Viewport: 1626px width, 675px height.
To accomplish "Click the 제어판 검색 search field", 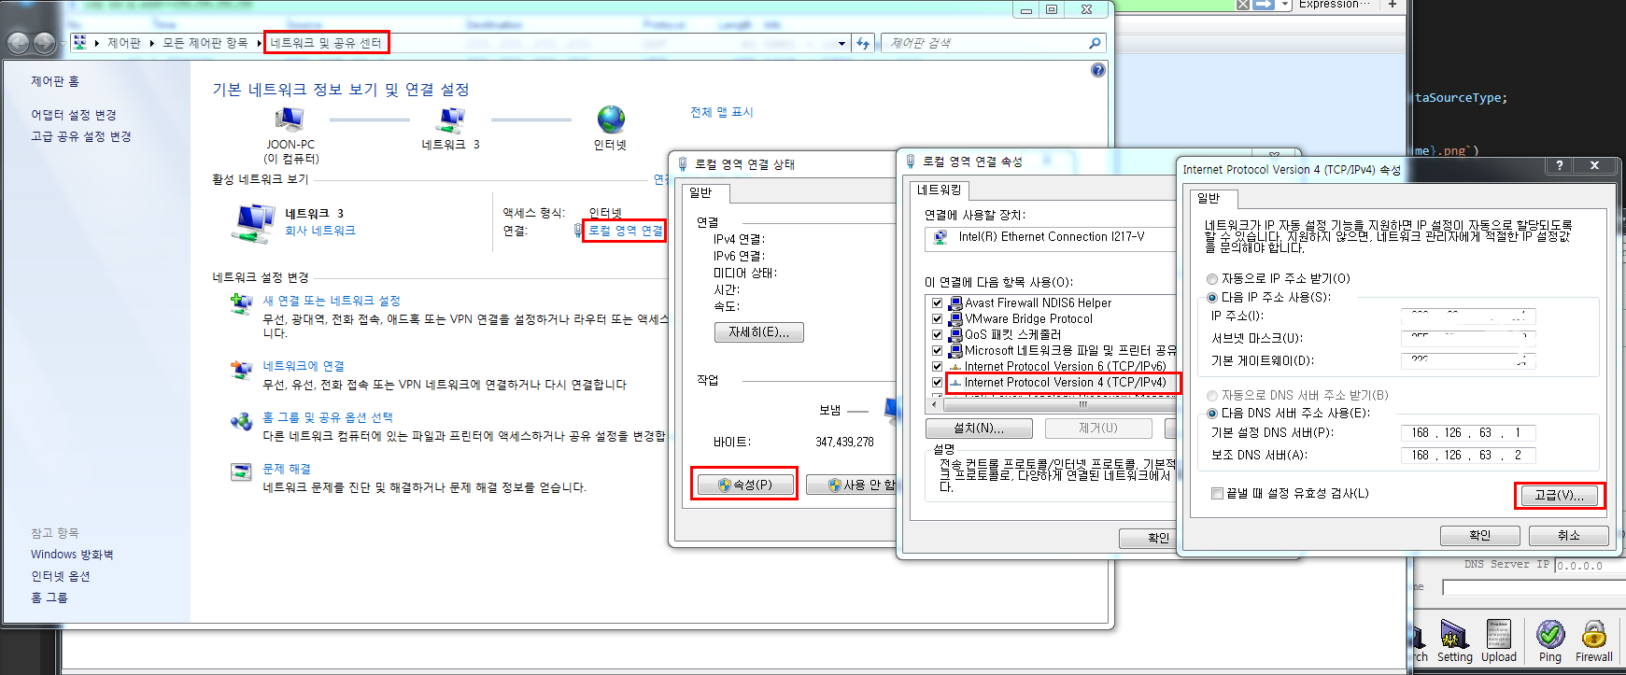I will [984, 43].
